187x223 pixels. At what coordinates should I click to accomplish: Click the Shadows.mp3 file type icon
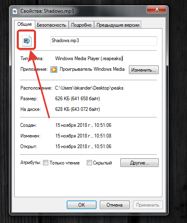point(27,41)
